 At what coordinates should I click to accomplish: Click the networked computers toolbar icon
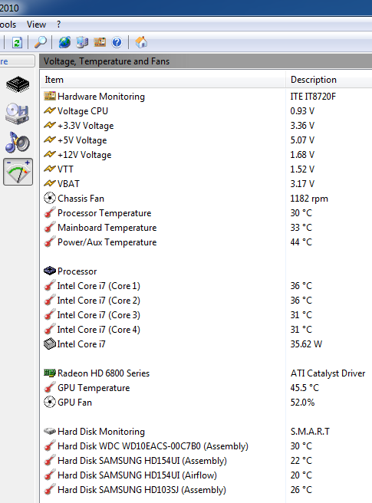[x=82, y=42]
